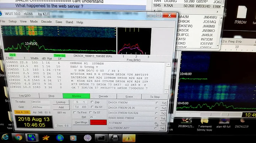
Task: Enable the Zap checkbox
Action: click(92, 102)
